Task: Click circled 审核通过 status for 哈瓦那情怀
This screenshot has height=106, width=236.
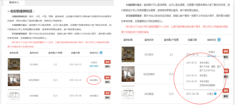Action: [x=94, y=80]
